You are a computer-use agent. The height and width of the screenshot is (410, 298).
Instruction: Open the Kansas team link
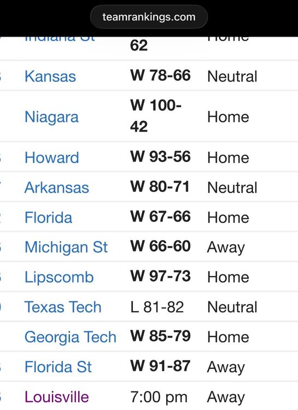[x=50, y=77]
